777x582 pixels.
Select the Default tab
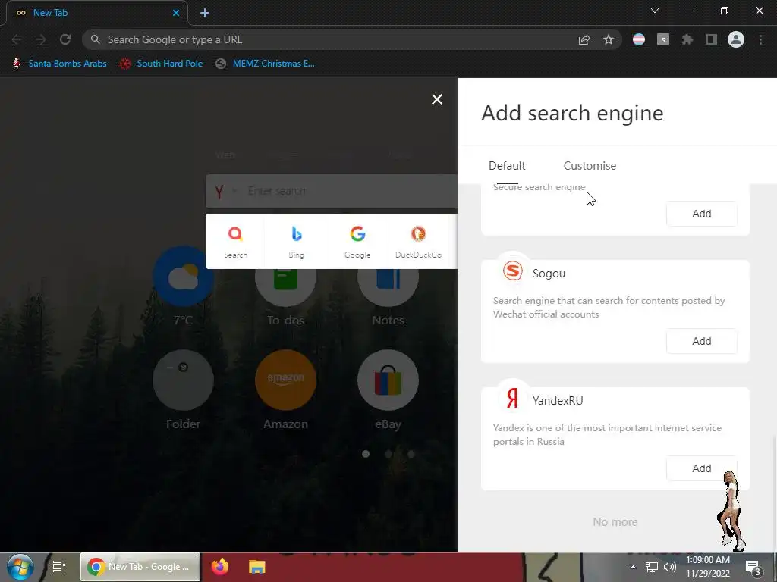click(x=507, y=166)
